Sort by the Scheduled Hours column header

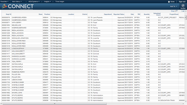157,14
